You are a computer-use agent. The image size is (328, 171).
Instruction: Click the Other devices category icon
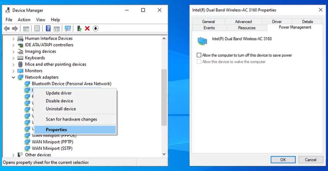(20, 155)
